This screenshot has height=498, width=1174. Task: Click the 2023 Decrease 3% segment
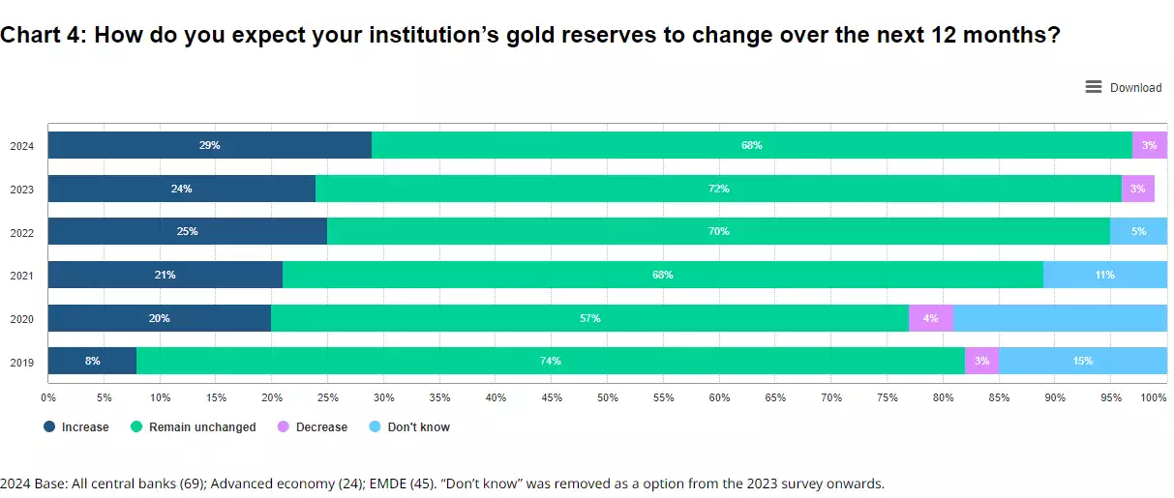1137,189
